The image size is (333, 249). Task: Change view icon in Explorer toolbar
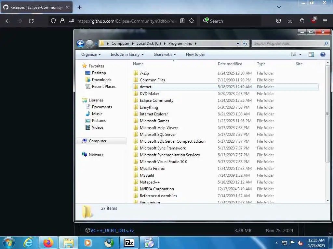(293, 54)
